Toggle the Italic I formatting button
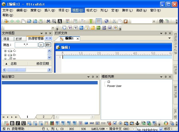This screenshot has width=179, height=132. 18,123
